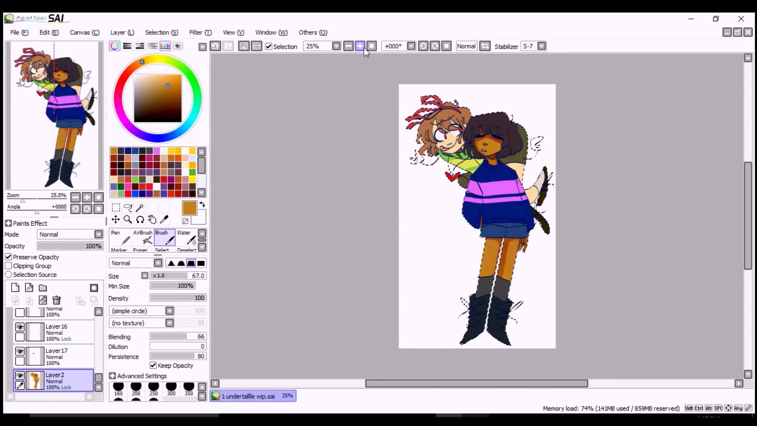Flip canvas view horizontally icon
Viewport: 757px width, 426px height.
coord(485,46)
